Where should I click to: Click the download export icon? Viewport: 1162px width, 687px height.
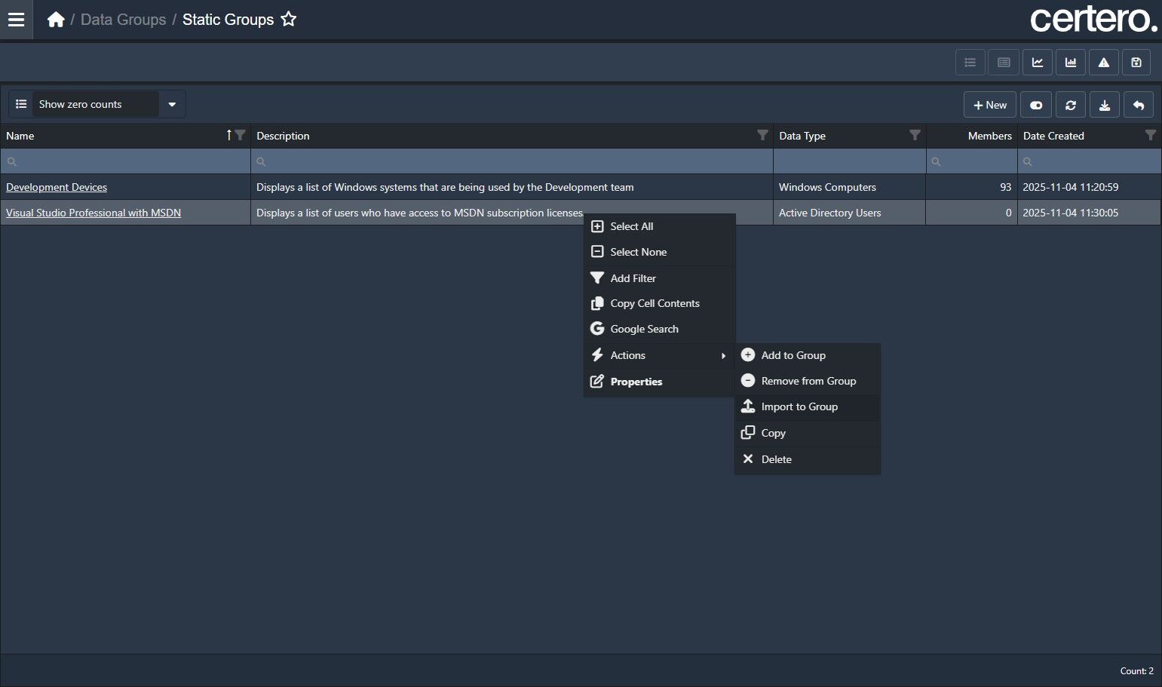pyautogui.click(x=1105, y=105)
